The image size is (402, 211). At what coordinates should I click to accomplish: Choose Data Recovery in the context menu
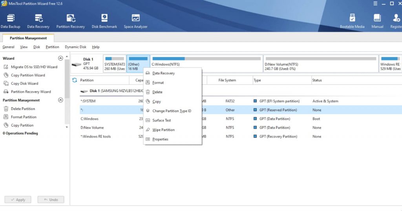point(173,73)
